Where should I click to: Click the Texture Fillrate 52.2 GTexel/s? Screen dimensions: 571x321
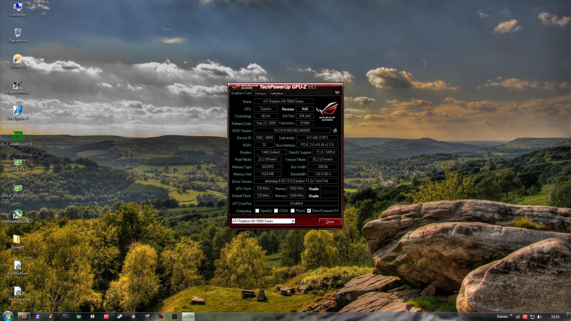[323, 159]
